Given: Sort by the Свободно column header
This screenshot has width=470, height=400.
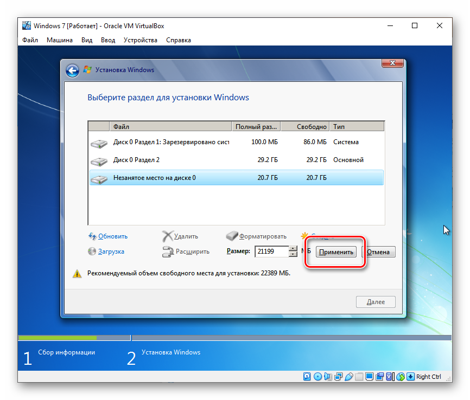Looking at the screenshot, I should (x=305, y=127).
